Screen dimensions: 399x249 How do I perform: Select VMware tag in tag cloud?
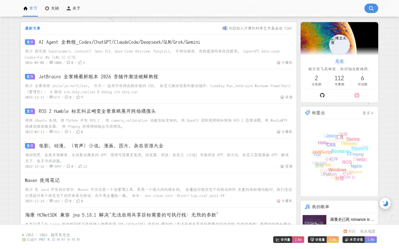[349, 144]
